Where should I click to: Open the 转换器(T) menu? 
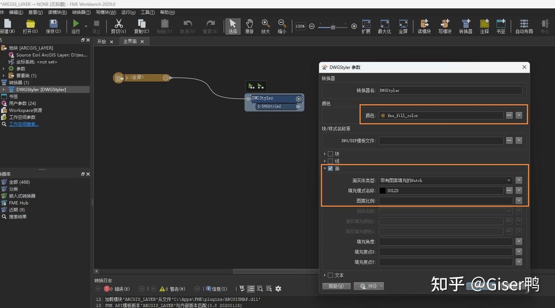pyautogui.click(x=81, y=12)
